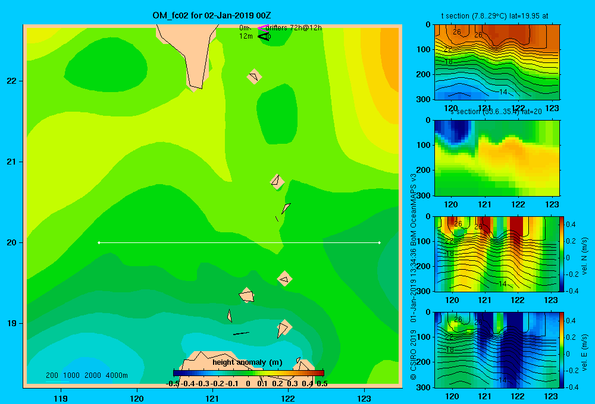
Task: Click the magenta 0m drifter arrow icon
Action: (263, 28)
